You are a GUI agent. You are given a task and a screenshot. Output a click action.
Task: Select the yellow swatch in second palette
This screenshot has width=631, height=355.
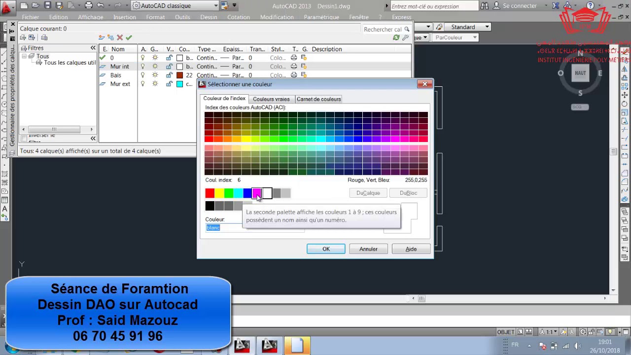click(x=219, y=193)
